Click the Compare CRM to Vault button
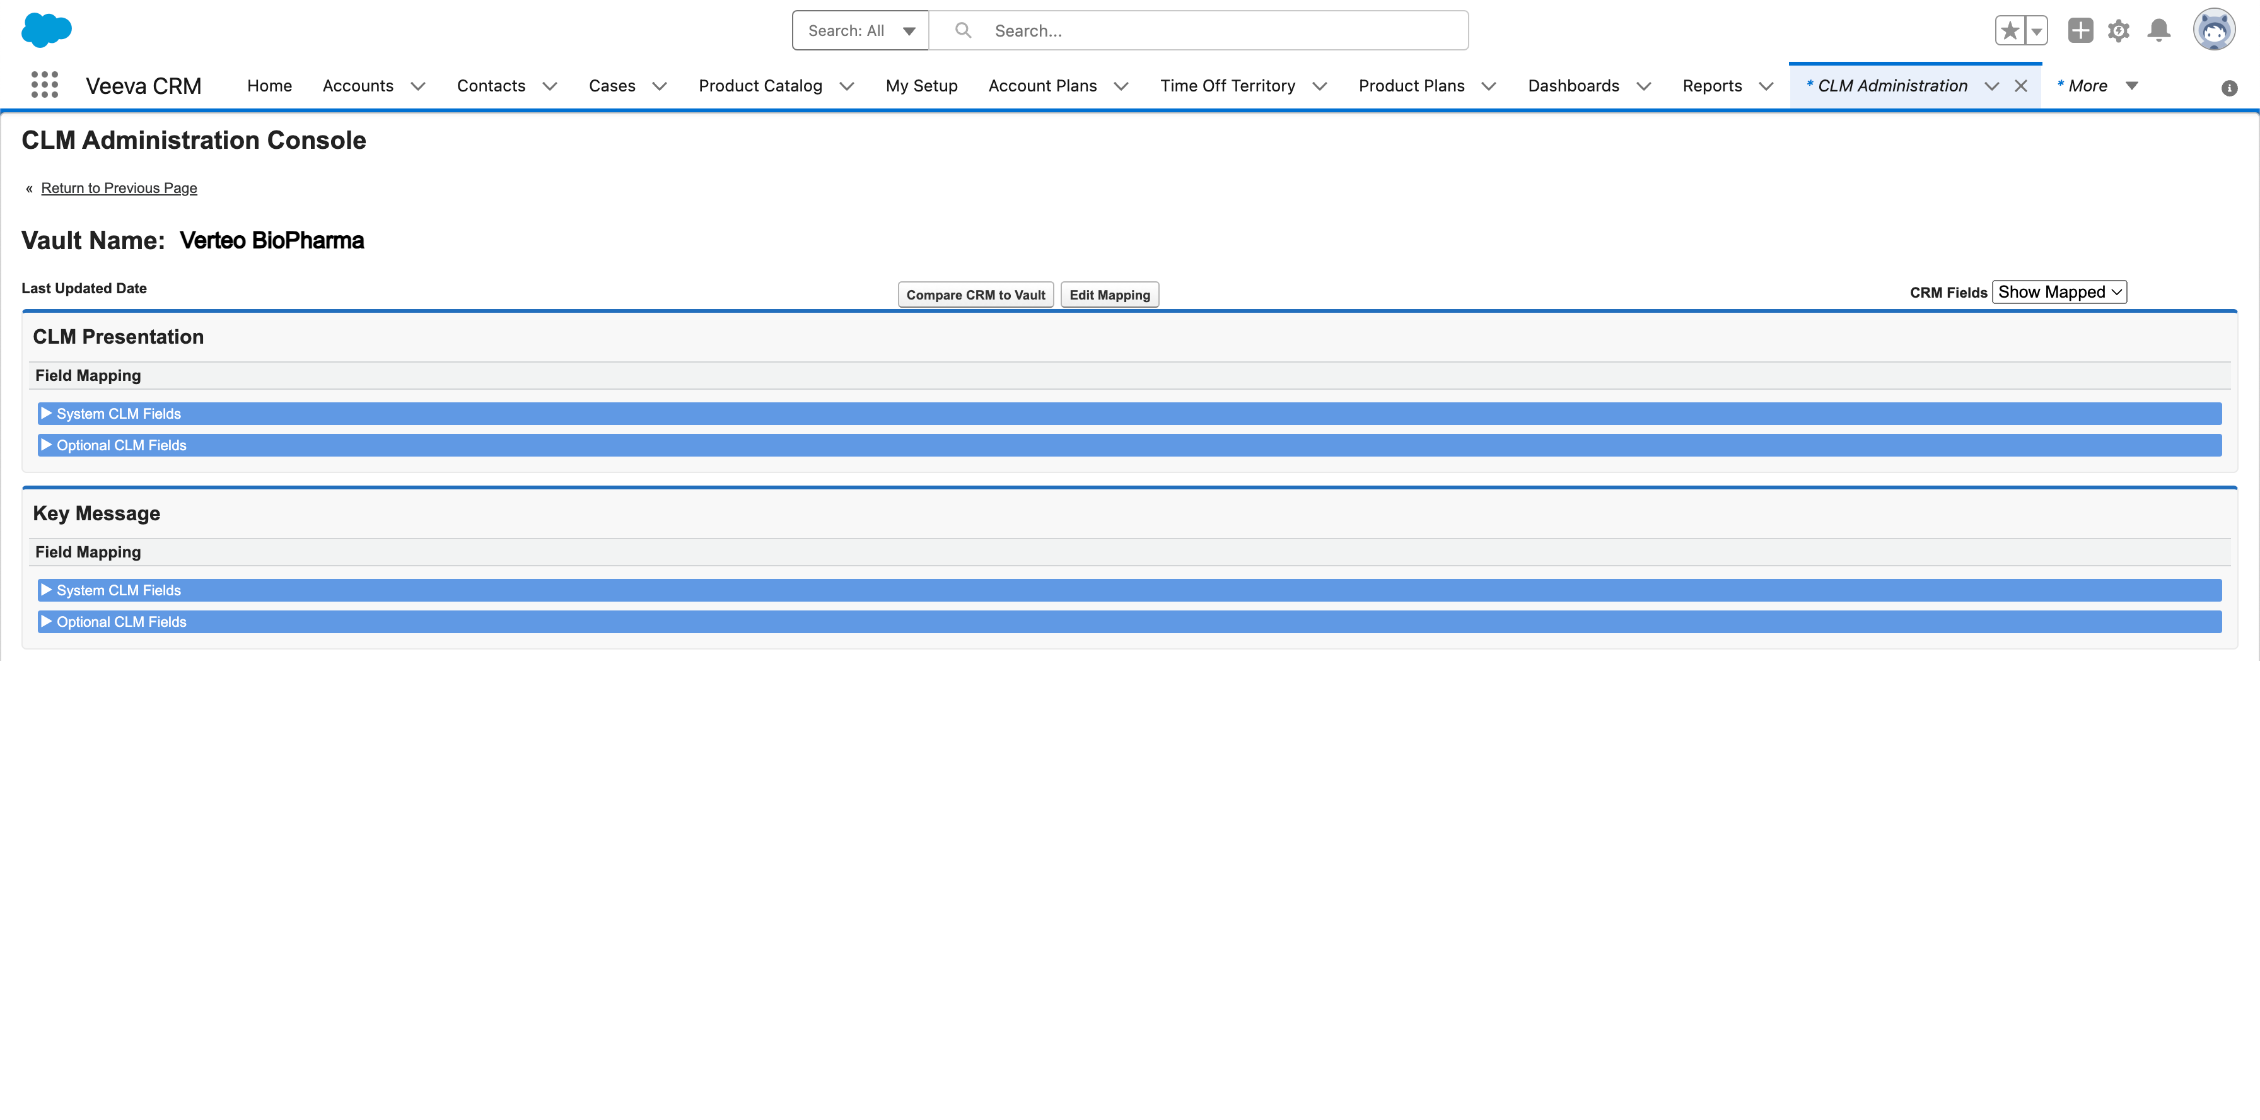The height and width of the screenshot is (1120, 2260). 975,295
